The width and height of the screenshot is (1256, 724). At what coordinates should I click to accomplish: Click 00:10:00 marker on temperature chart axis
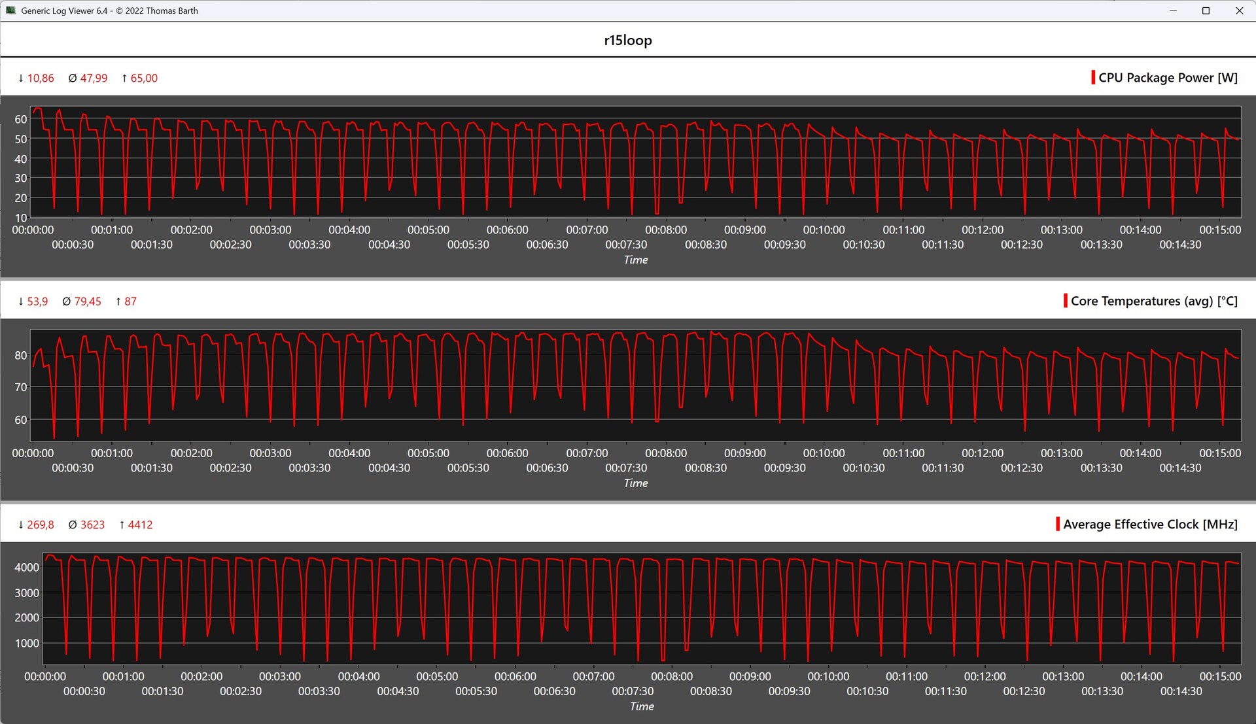824,453
